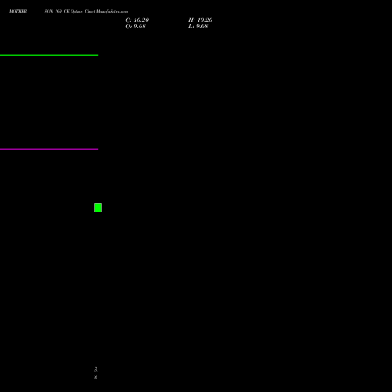Click the MOTHER symbol label in title
Screen dimensions: 392x392
[x=18, y=11]
